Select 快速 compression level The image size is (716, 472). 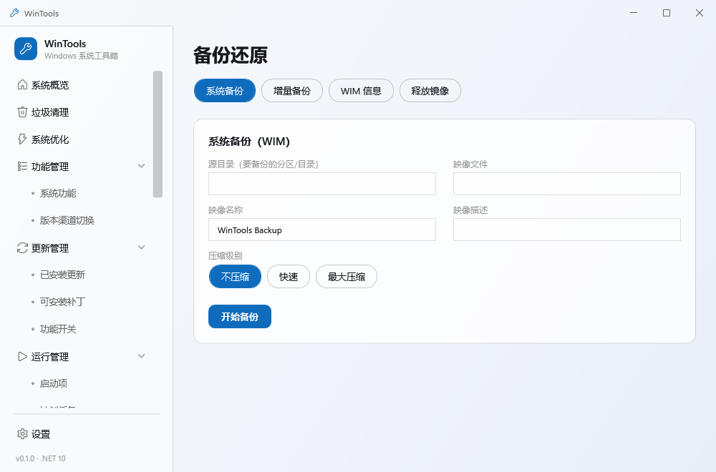tap(289, 276)
